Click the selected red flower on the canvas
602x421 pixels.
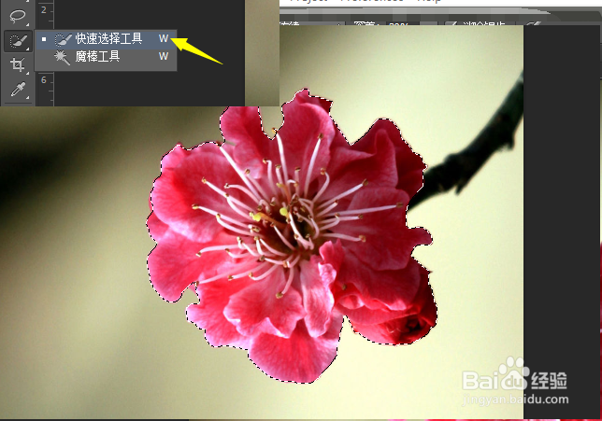tap(292, 238)
